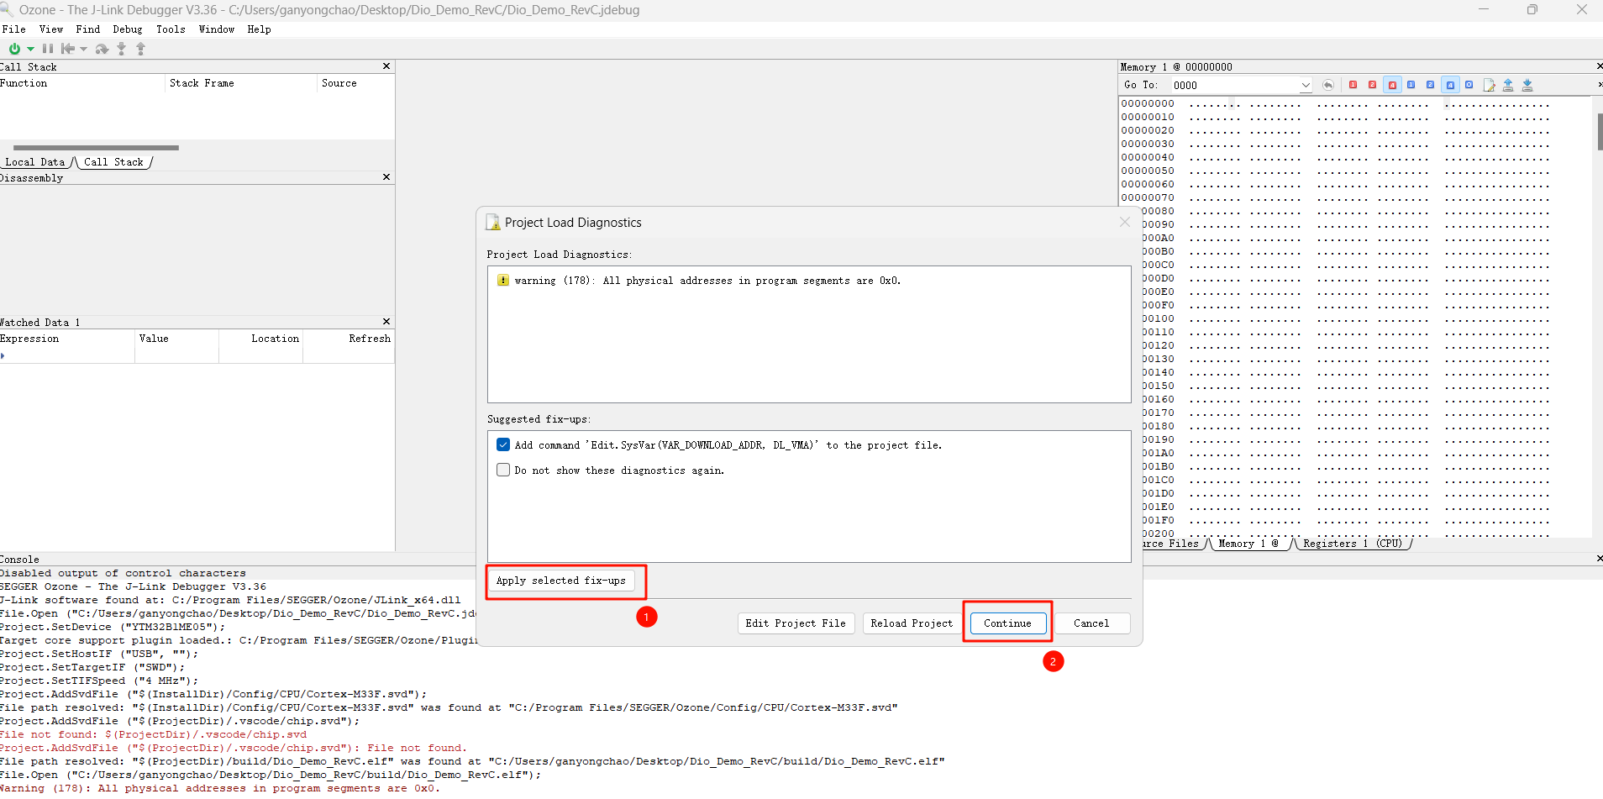
Task: Click the step into icon
Action: tap(122, 49)
